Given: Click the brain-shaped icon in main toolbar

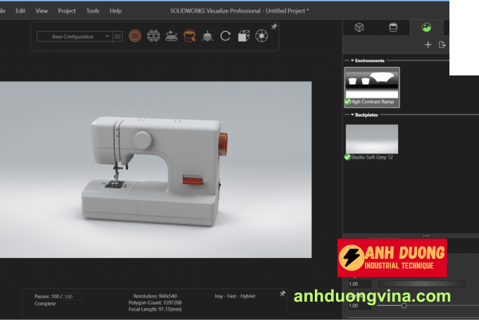Looking at the screenshot, I should [x=153, y=36].
